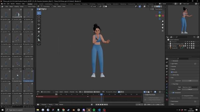This screenshot has width=200, height=112.
Task: Enable the Transparent Glass checkbox
Action: (182, 96)
